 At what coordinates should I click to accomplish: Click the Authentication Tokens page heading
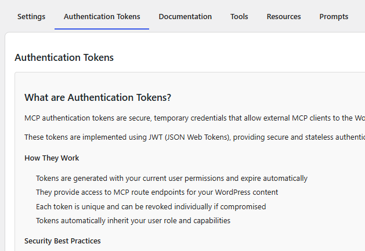pos(64,57)
